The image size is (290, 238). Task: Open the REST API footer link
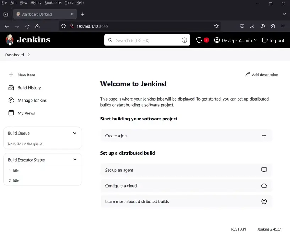238,229
